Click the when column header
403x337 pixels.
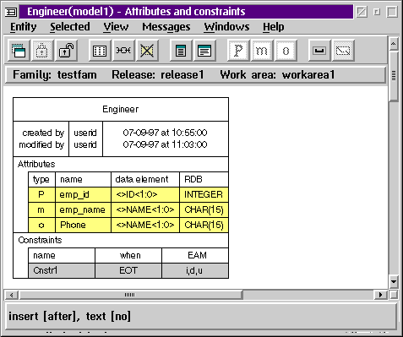(128, 256)
